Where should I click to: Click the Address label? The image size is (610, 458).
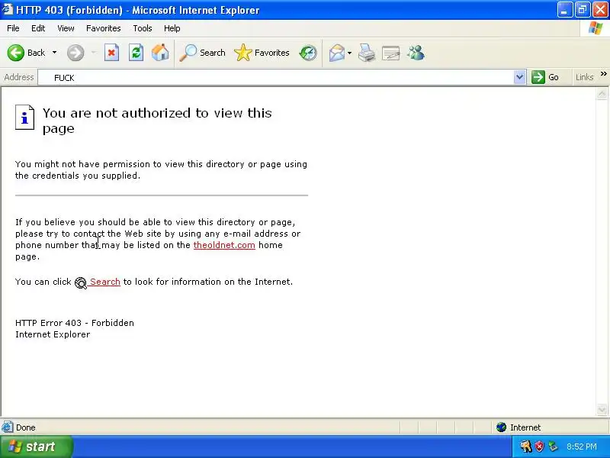(x=18, y=77)
